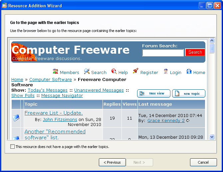Click the Home house icon
Image resolution: width=223 pixels, height=172 pixels.
click(x=189, y=71)
